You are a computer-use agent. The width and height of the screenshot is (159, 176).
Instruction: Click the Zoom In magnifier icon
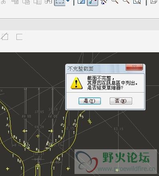coord(115,1)
